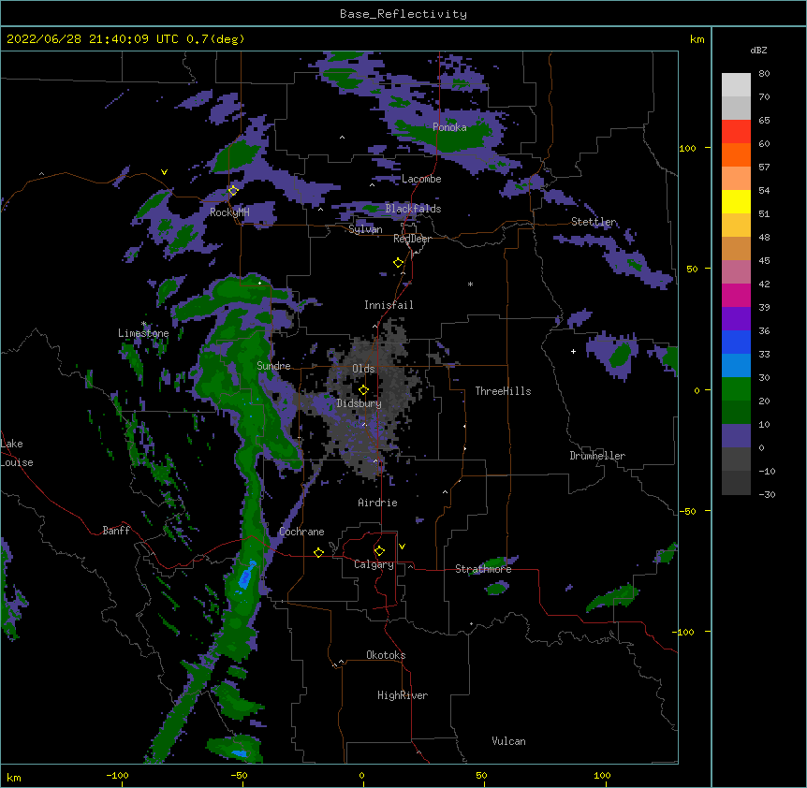The image size is (807, 788).
Task: Click the white asterisk marker above Limestone
Action: [144, 324]
